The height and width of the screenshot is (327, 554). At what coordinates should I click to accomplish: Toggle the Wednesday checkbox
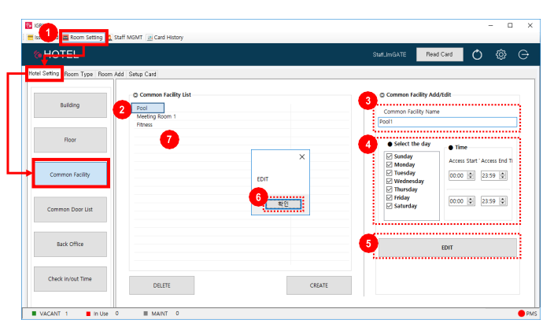(x=390, y=181)
